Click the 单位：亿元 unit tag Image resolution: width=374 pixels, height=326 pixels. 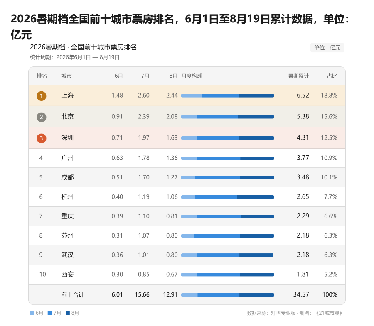[327, 48]
